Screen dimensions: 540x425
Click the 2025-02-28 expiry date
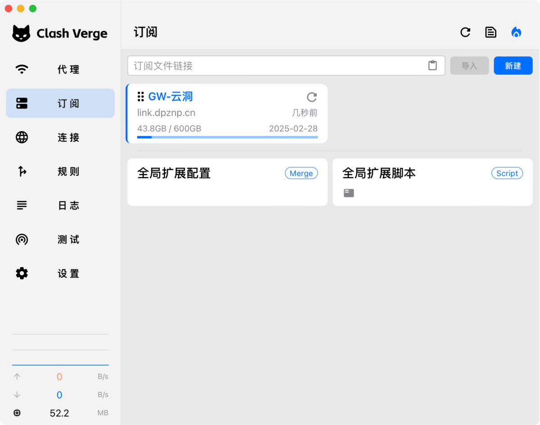coord(293,129)
